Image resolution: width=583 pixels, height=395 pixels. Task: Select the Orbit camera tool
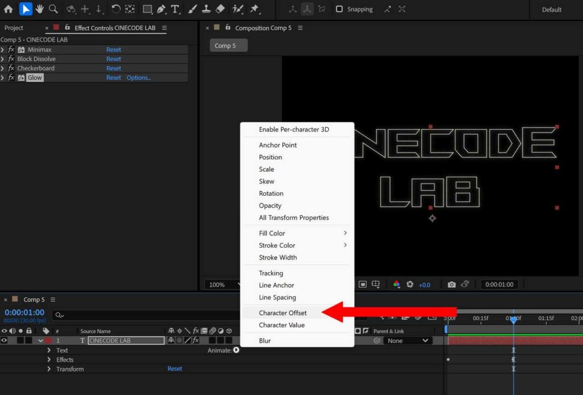pyautogui.click(x=71, y=9)
